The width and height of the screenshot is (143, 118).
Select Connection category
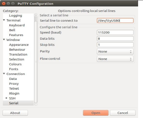15,74
